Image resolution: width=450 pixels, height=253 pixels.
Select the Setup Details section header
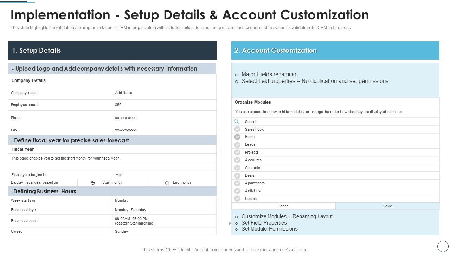tap(112, 50)
